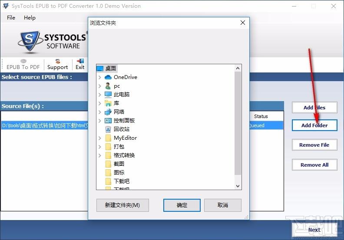Expand the OneDrive tree node
The image size is (344, 240).
click(100, 77)
